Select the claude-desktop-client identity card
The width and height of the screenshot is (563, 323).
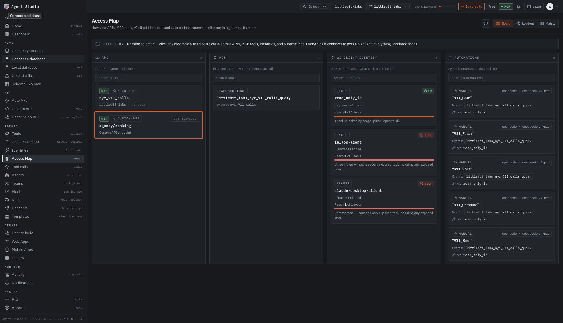coord(384,200)
